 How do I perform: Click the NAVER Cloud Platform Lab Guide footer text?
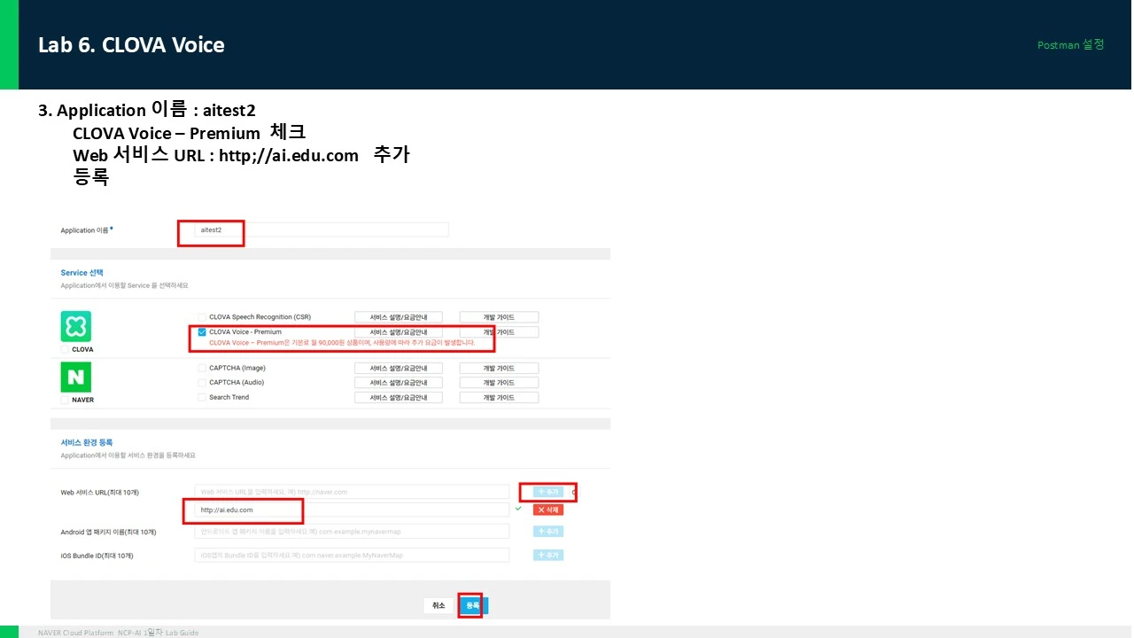(x=119, y=633)
